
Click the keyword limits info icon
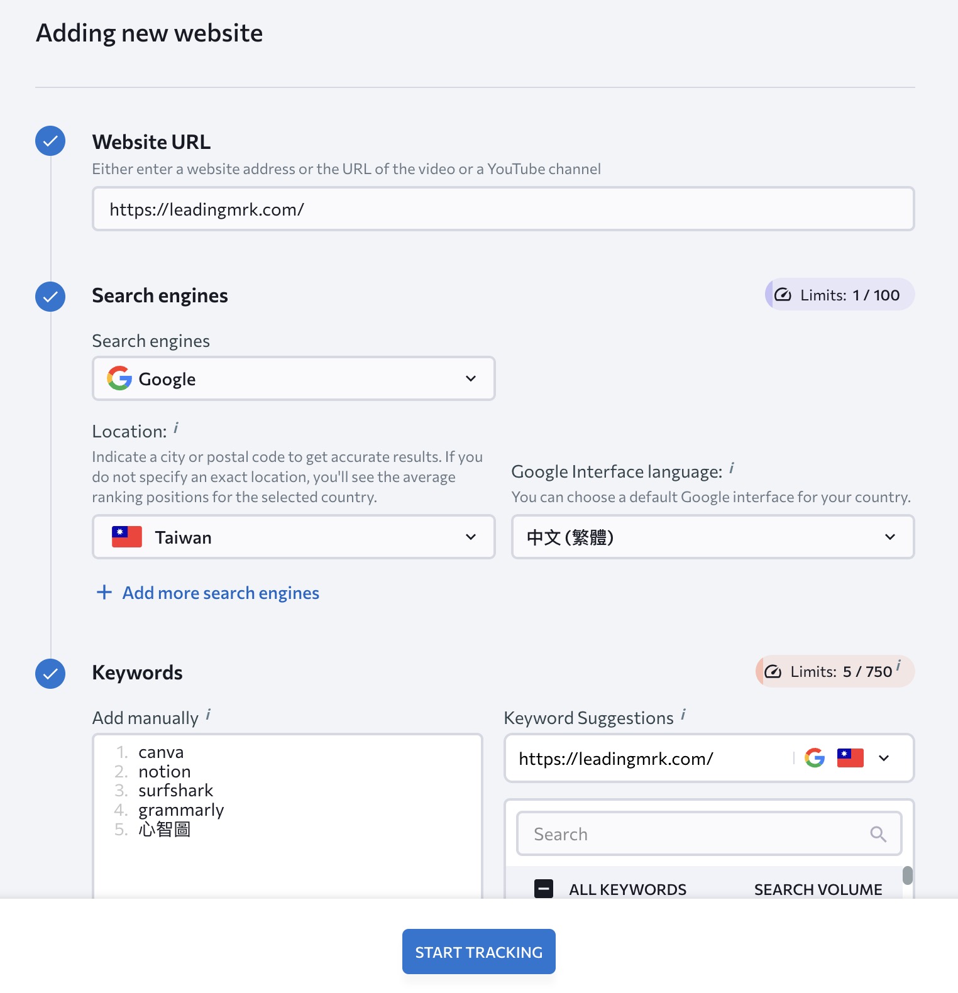coord(898,665)
